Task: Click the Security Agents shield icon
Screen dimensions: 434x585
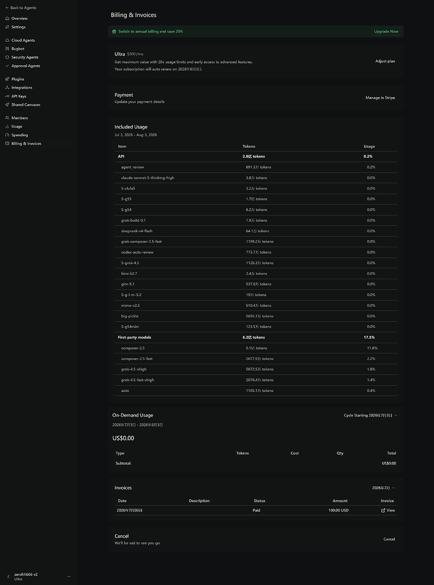Action: (7, 58)
